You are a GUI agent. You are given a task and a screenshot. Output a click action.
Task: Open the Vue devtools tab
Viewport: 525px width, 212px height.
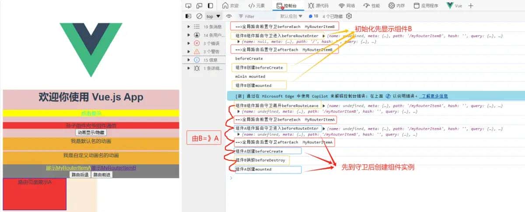455,6
